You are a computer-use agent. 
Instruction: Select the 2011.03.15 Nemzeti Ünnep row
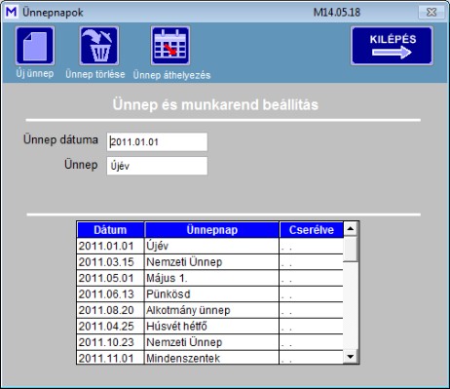pyautogui.click(x=210, y=262)
